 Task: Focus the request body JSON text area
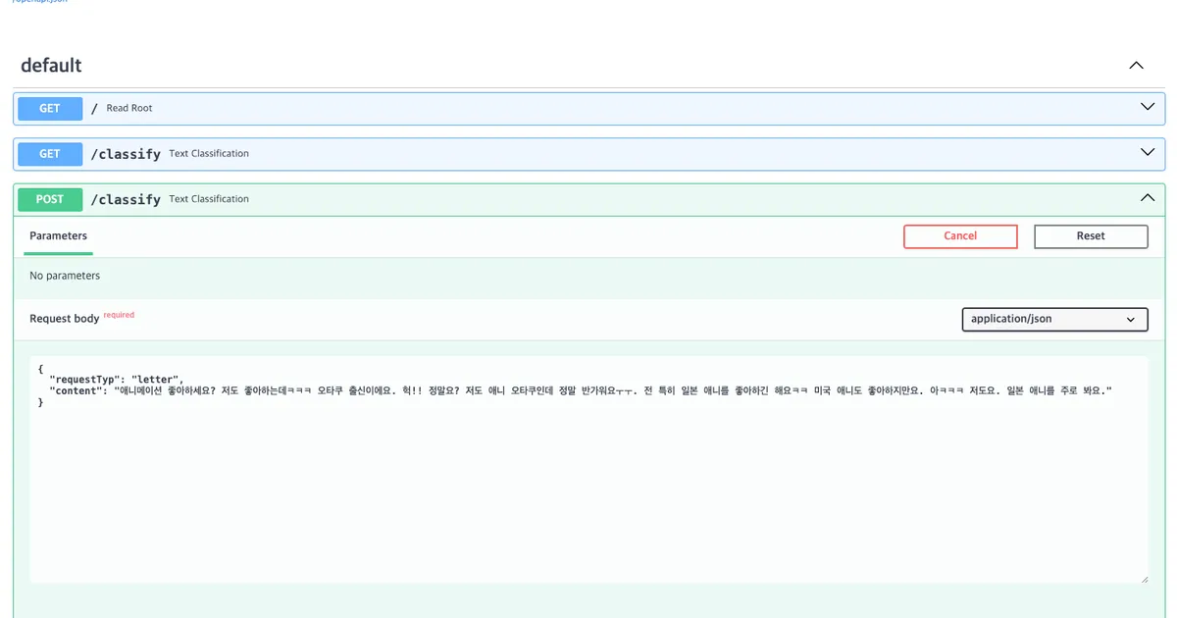point(588,470)
